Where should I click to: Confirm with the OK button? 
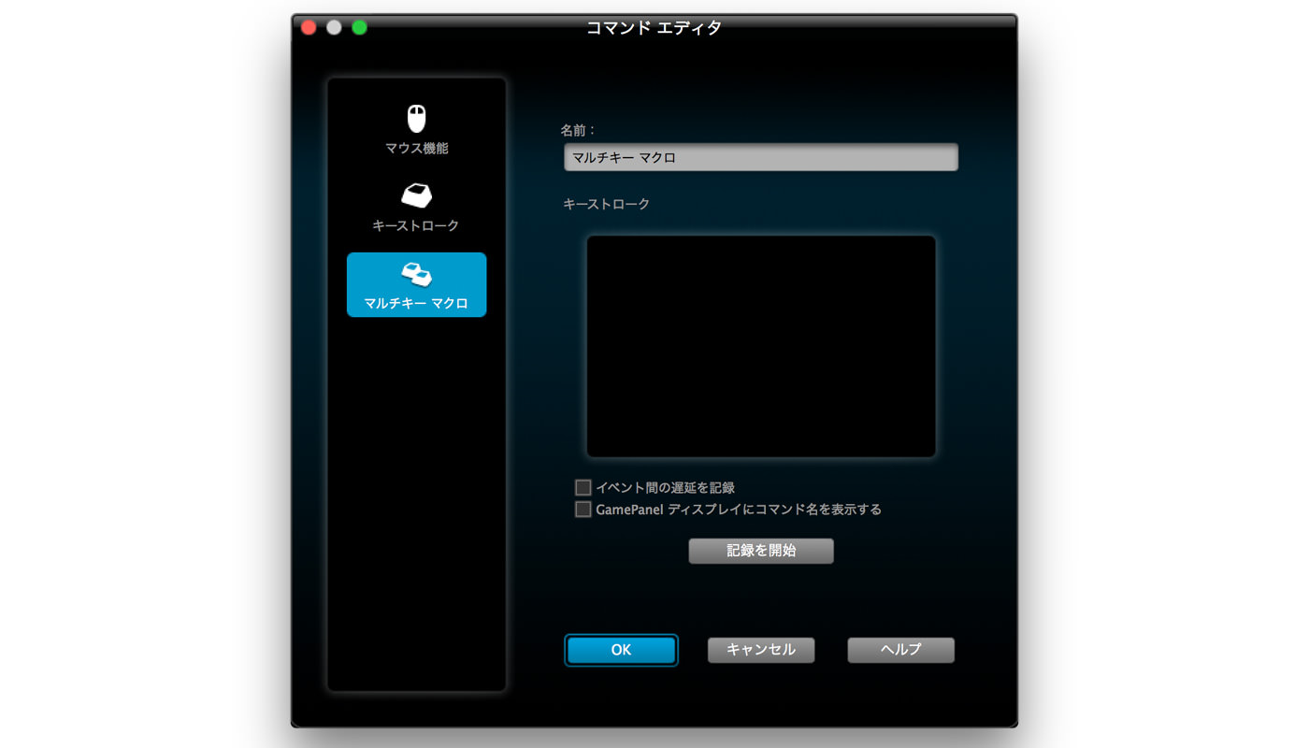(x=622, y=650)
